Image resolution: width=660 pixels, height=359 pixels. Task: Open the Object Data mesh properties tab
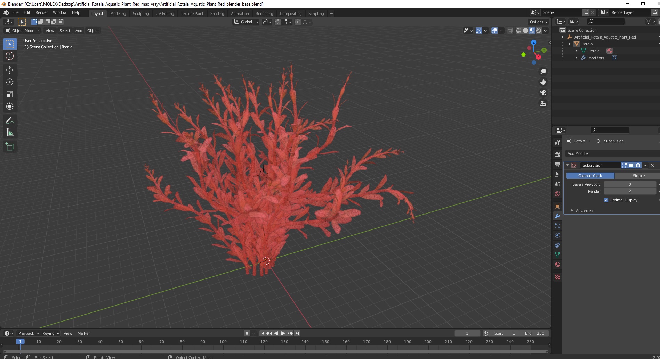coord(557,255)
